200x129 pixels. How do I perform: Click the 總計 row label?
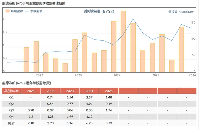pos(11,123)
